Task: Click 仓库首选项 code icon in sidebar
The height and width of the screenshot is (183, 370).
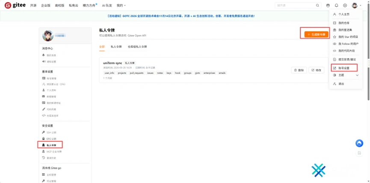Action: [x=44, y=116]
